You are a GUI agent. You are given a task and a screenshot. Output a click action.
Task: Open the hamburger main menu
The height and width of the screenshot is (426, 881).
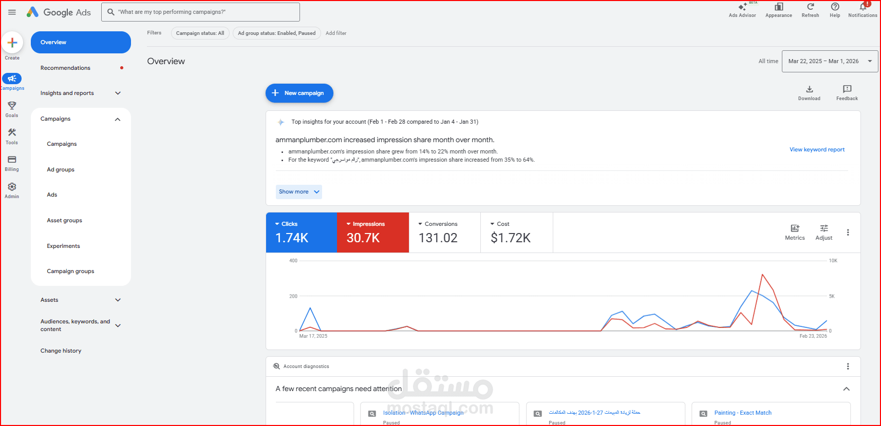(12, 12)
